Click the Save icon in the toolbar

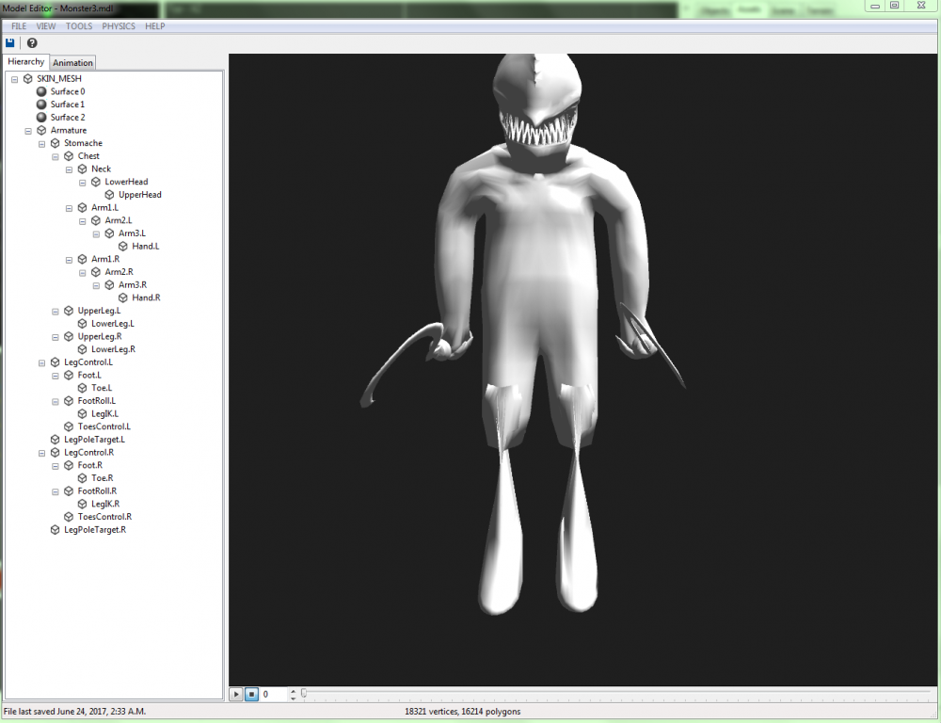(9, 42)
